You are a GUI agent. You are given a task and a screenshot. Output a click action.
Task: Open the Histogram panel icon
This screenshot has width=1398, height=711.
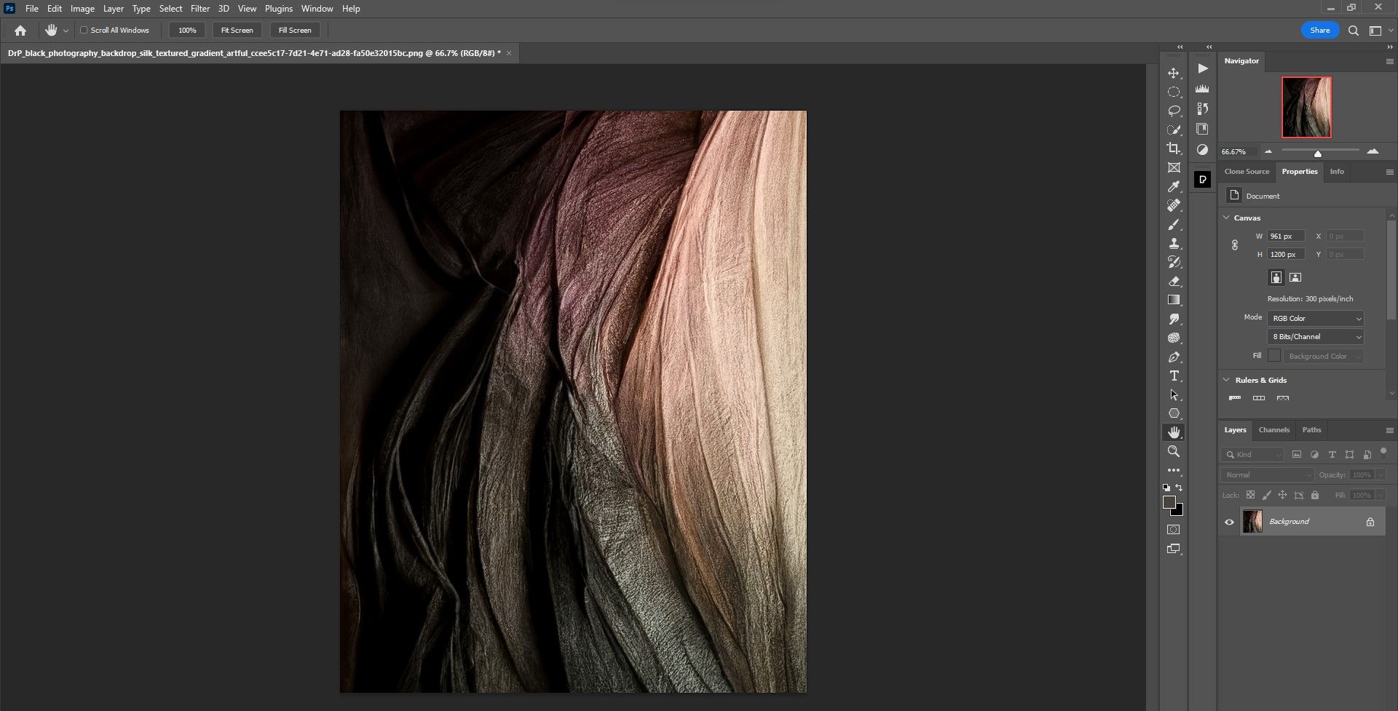click(1202, 89)
